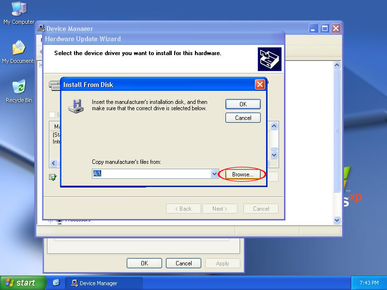Open the Copy manufacturer's files from dropdown

[x=214, y=174]
